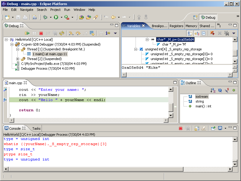Switch to the Registers tab

(176, 26)
